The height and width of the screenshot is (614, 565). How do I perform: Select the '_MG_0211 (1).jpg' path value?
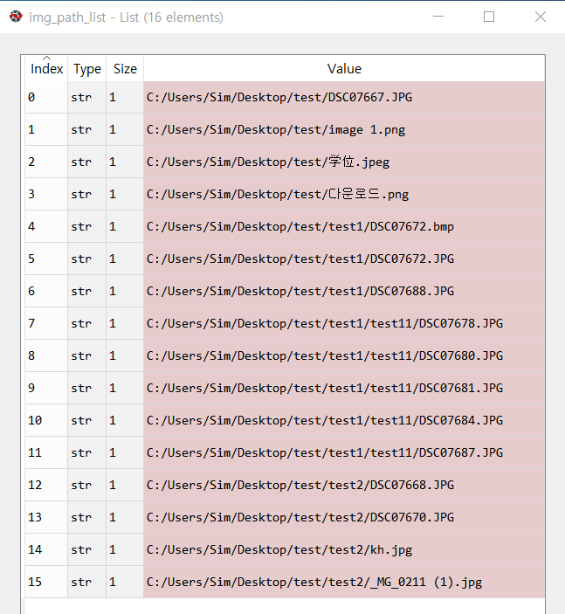[344, 582]
